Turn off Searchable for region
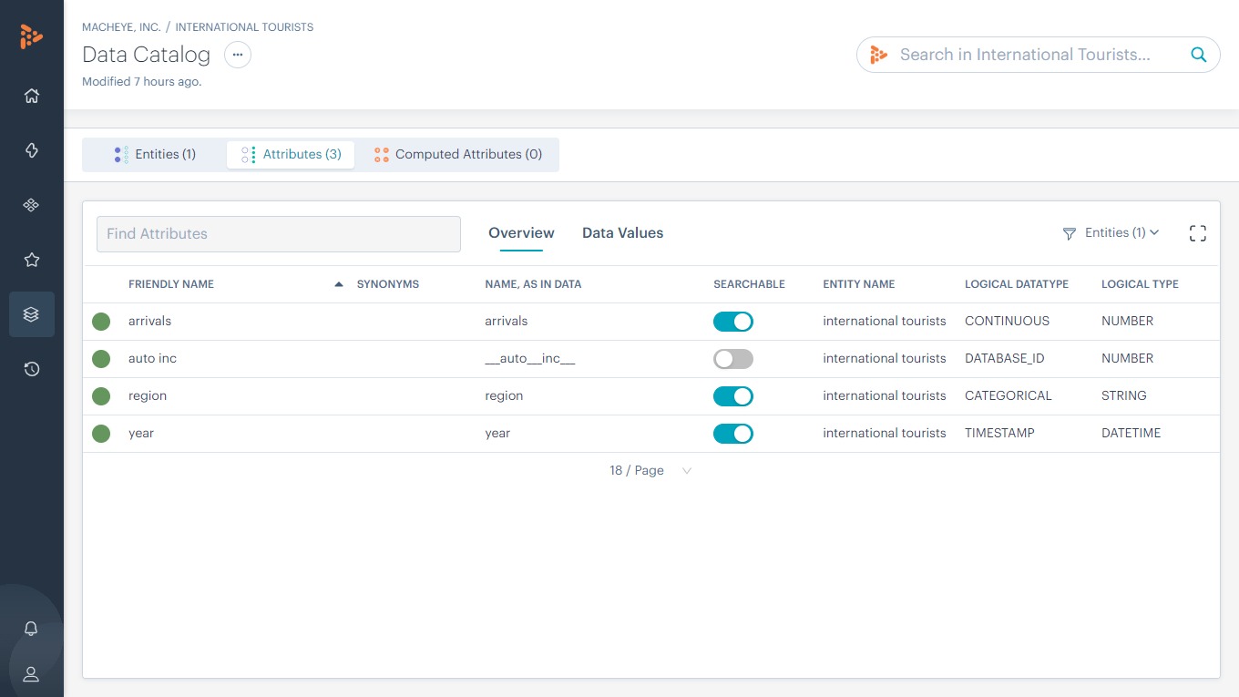The height and width of the screenshot is (697, 1239). pos(733,396)
